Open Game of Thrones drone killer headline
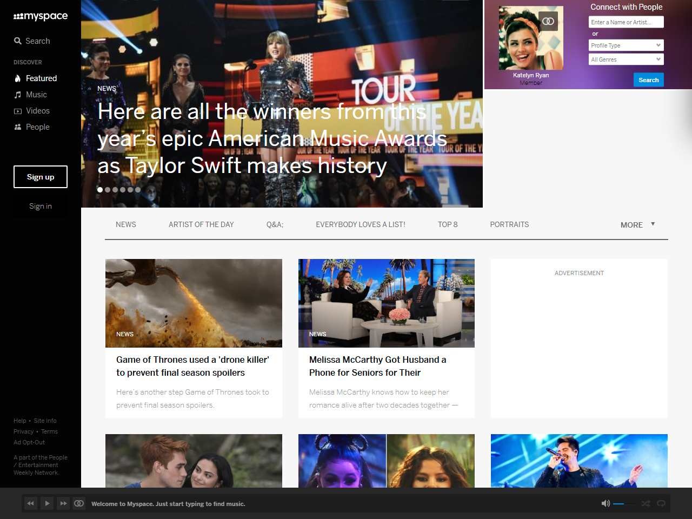This screenshot has height=519, width=692. click(192, 366)
